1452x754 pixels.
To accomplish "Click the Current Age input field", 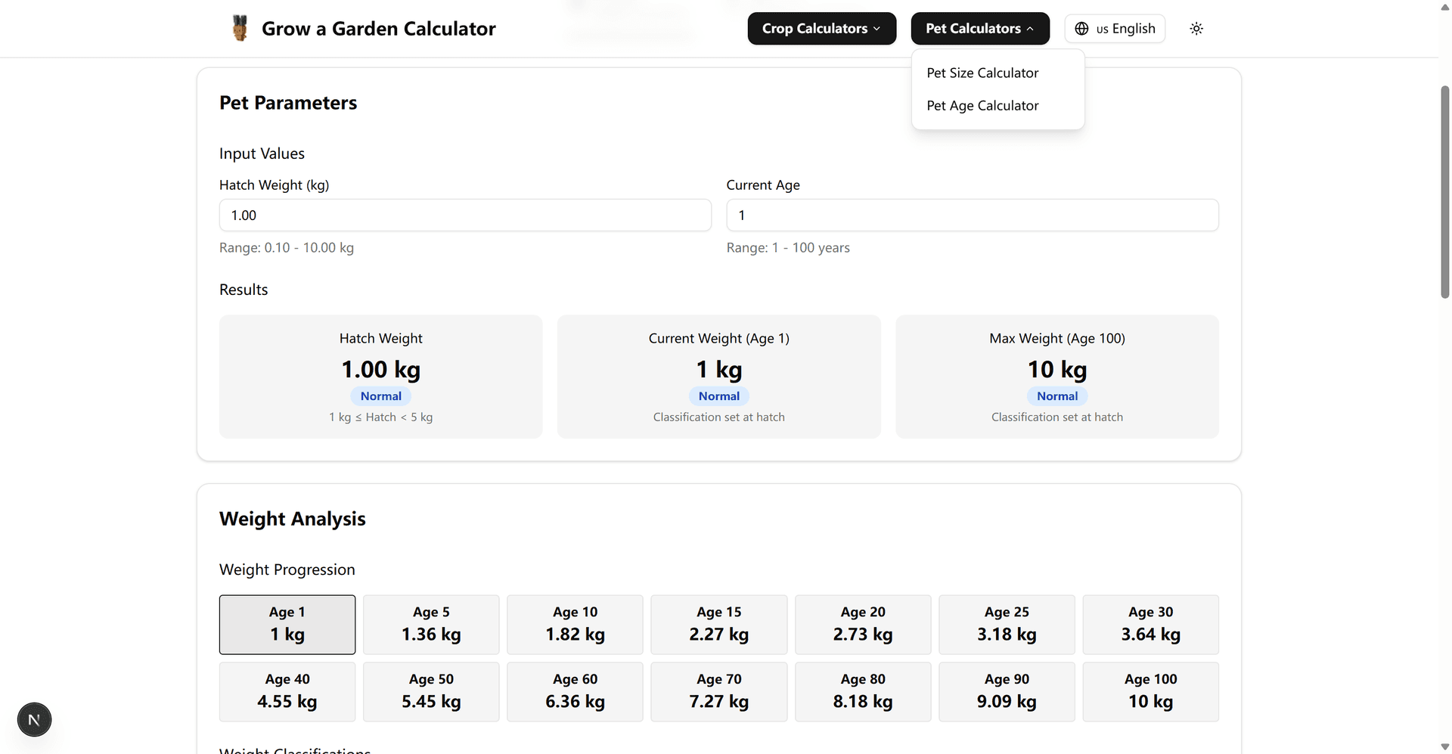I will click(972, 215).
